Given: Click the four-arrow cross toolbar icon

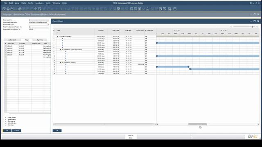Looking at the screenshot, I should [36, 9].
